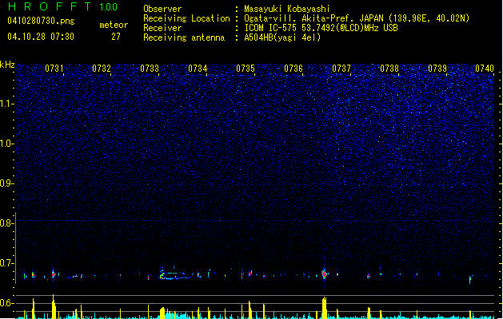Click the 0731 time marker
This screenshot has width=503, height=319.
[54, 69]
